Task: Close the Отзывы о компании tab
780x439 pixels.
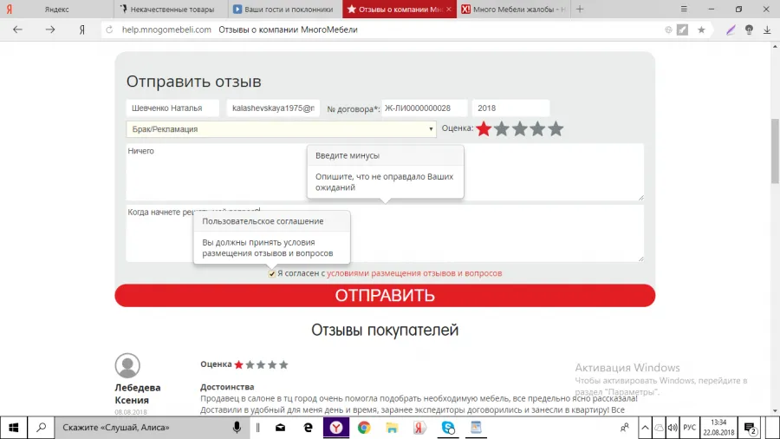Action: coord(449,9)
